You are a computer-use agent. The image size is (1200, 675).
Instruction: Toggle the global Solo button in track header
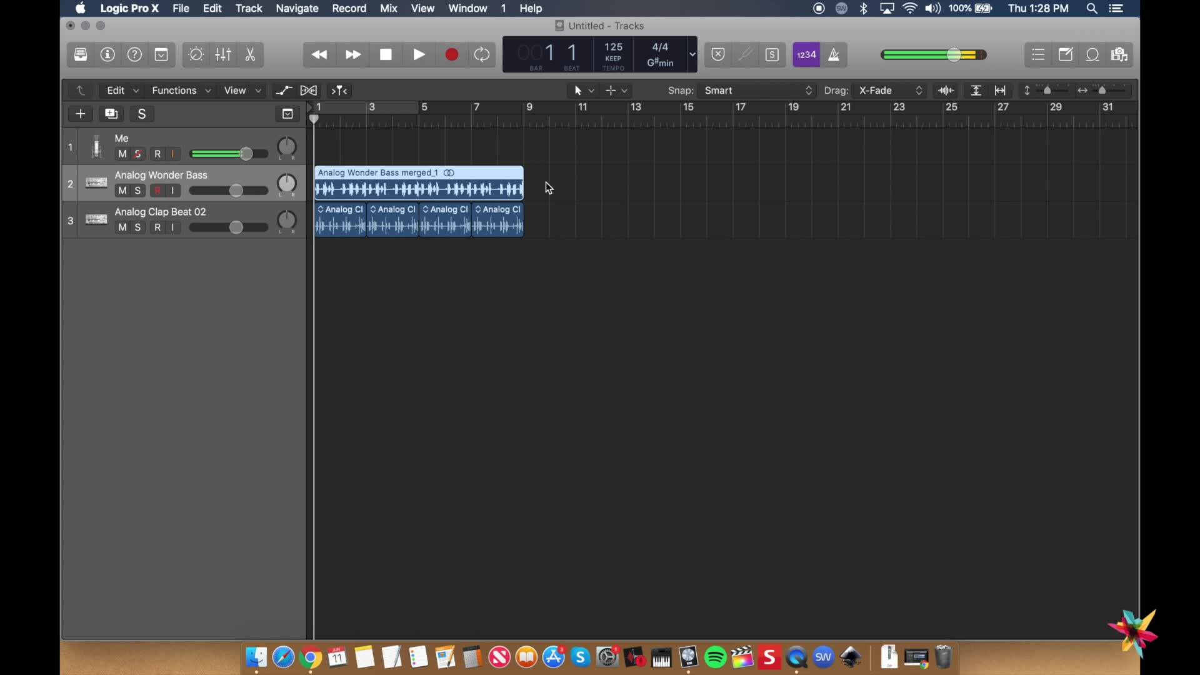tap(142, 114)
